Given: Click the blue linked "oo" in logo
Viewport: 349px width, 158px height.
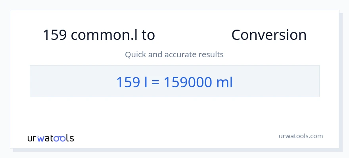Looking at the screenshot, I should click(x=59, y=138).
